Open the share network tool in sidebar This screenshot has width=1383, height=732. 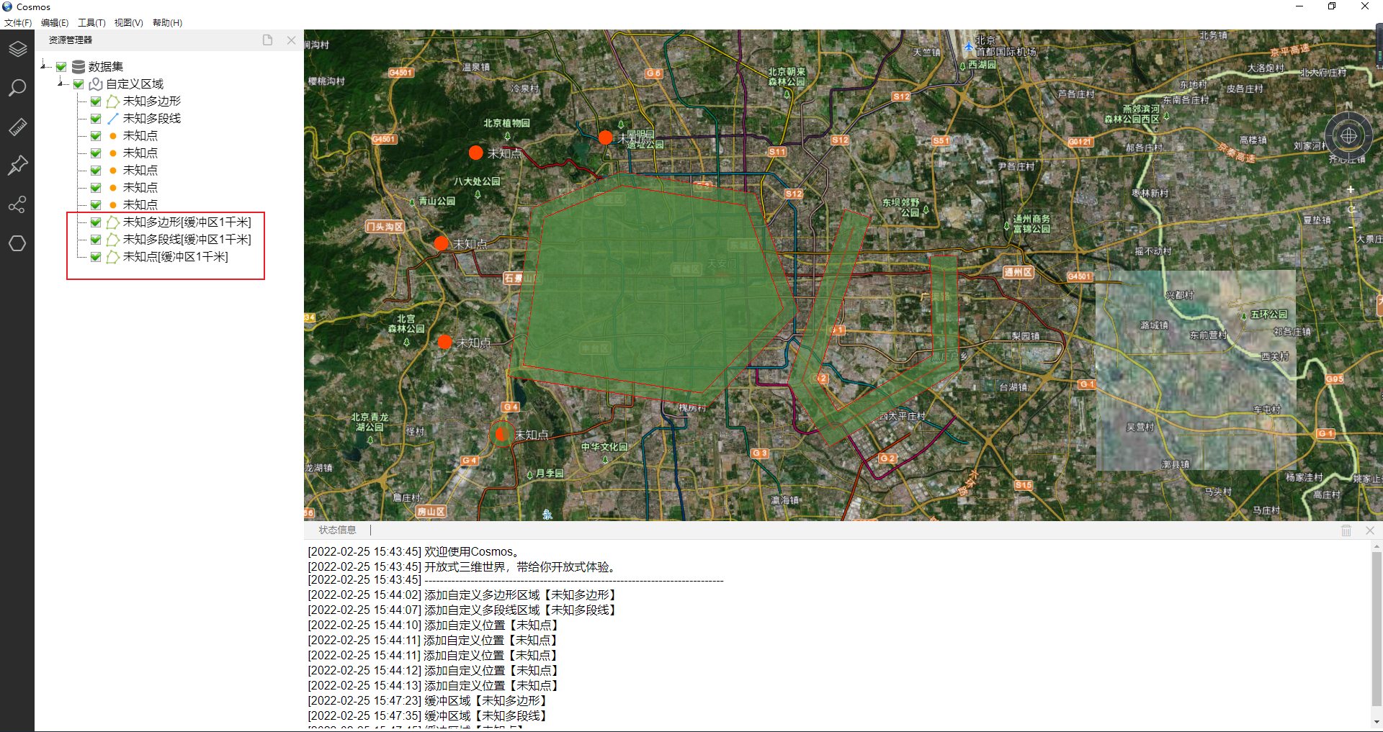pyautogui.click(x=17, y=204)
